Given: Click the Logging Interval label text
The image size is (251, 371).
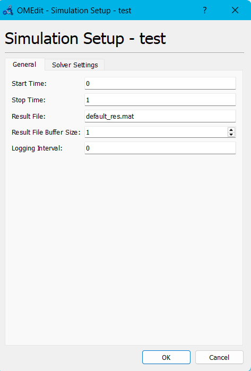Looking at the screenshot, I should pyautogui.click(x=37, y=148).
